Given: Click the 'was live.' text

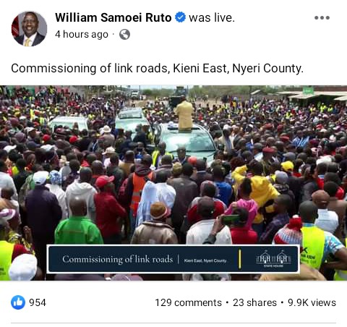Looking at the screenshot, I should (212, 17).
